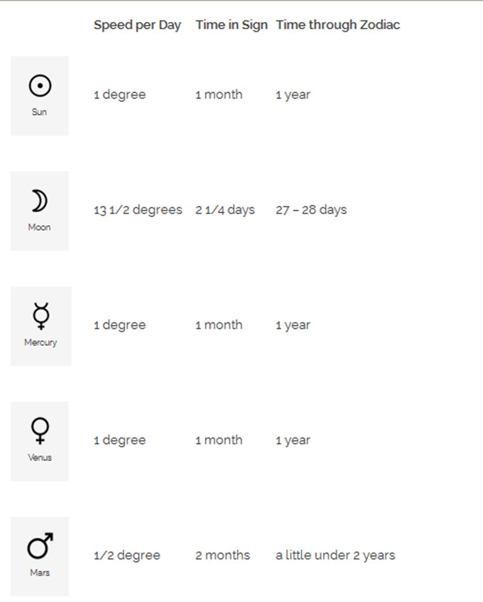483x602 pixels.
Task: Click 'a little under 2 years' text
Action: (x=335, y=556)
